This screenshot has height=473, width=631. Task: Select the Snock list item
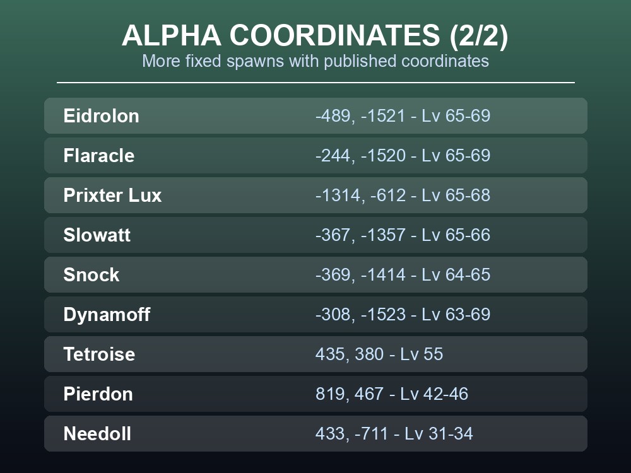point(315,275)
